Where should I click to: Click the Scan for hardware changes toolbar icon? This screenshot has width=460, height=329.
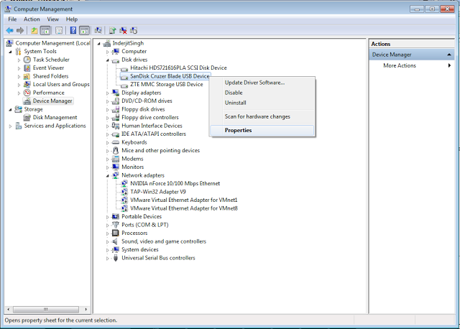tap(98, 30)
